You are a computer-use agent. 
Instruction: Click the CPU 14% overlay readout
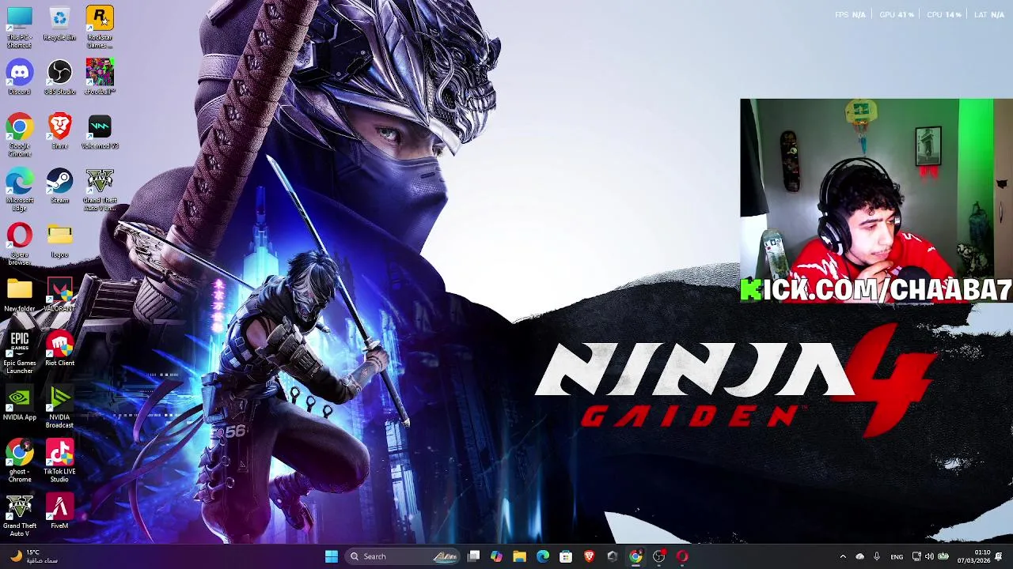pyautogui.click(x=944, y=14)
